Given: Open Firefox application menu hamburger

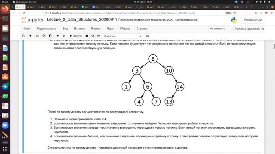Looking at the screenshot, I should [x=272, y=13].
